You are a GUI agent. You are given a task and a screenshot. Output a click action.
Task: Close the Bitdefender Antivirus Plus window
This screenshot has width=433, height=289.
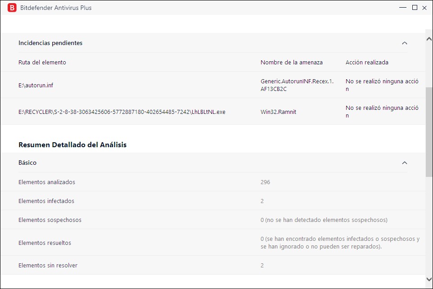click(424, 8)
